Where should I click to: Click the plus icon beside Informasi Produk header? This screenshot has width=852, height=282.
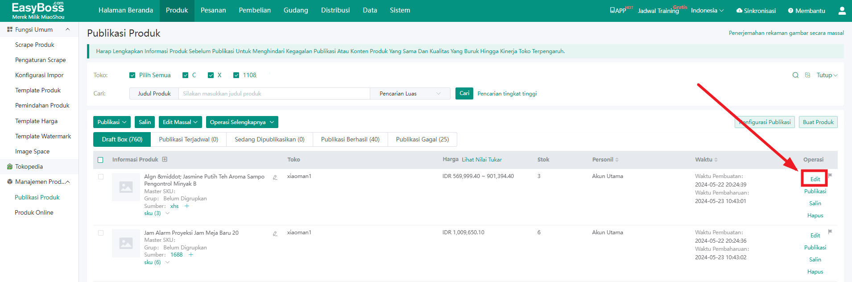(x=165, y=159)
